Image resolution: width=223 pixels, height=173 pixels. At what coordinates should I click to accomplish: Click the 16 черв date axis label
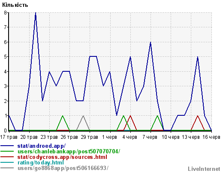211,137
